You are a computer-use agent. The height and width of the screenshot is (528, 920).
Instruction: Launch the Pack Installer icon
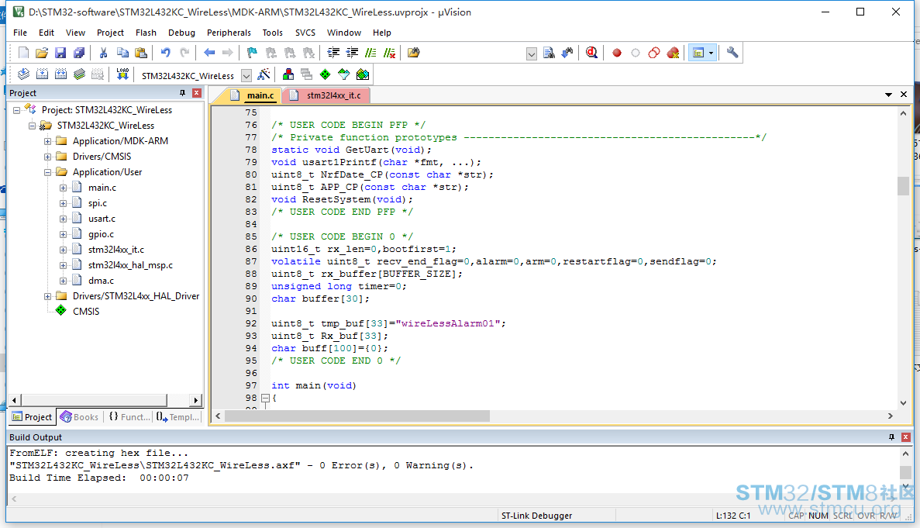point(363,74)
